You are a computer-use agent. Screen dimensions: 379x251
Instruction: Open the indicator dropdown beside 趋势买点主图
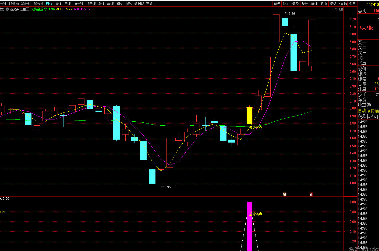tap(19, 9)
